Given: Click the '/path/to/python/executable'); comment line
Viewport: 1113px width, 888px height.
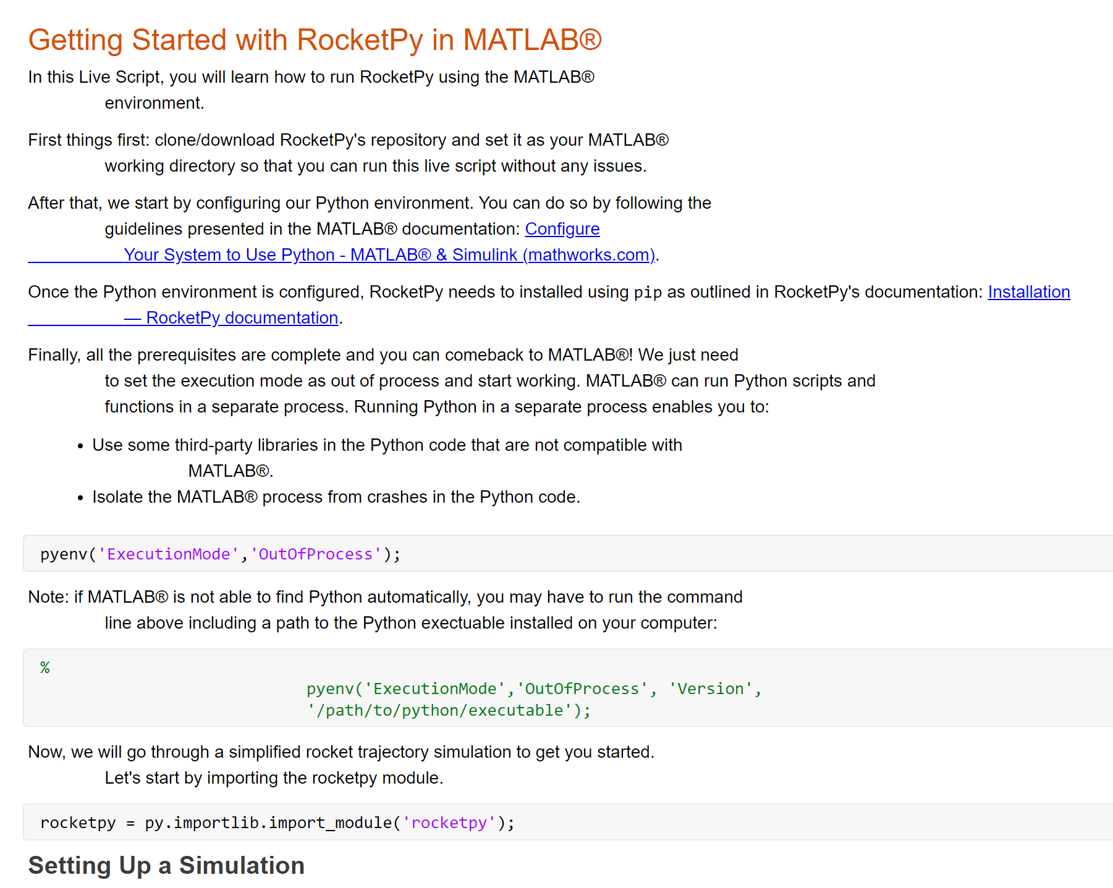Looking at the screenshot, I should tap(449, 710).
